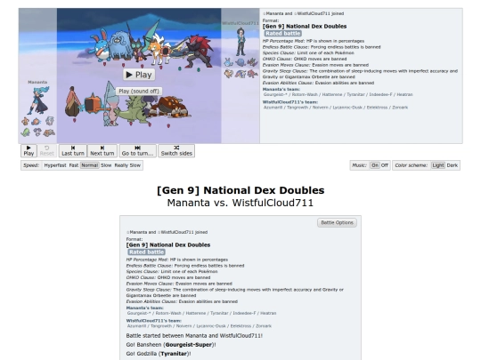Click Mananta's Rotom-Wash team icon
This screenshot has height=360, width=481.
pyautogui.click(x=37, y=122)
